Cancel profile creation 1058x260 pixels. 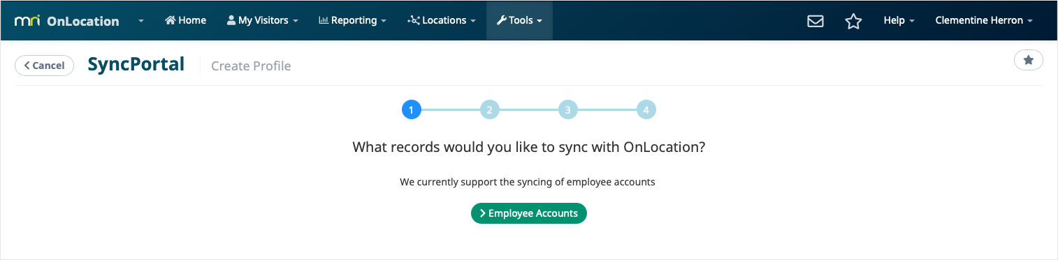click(44, 66)
